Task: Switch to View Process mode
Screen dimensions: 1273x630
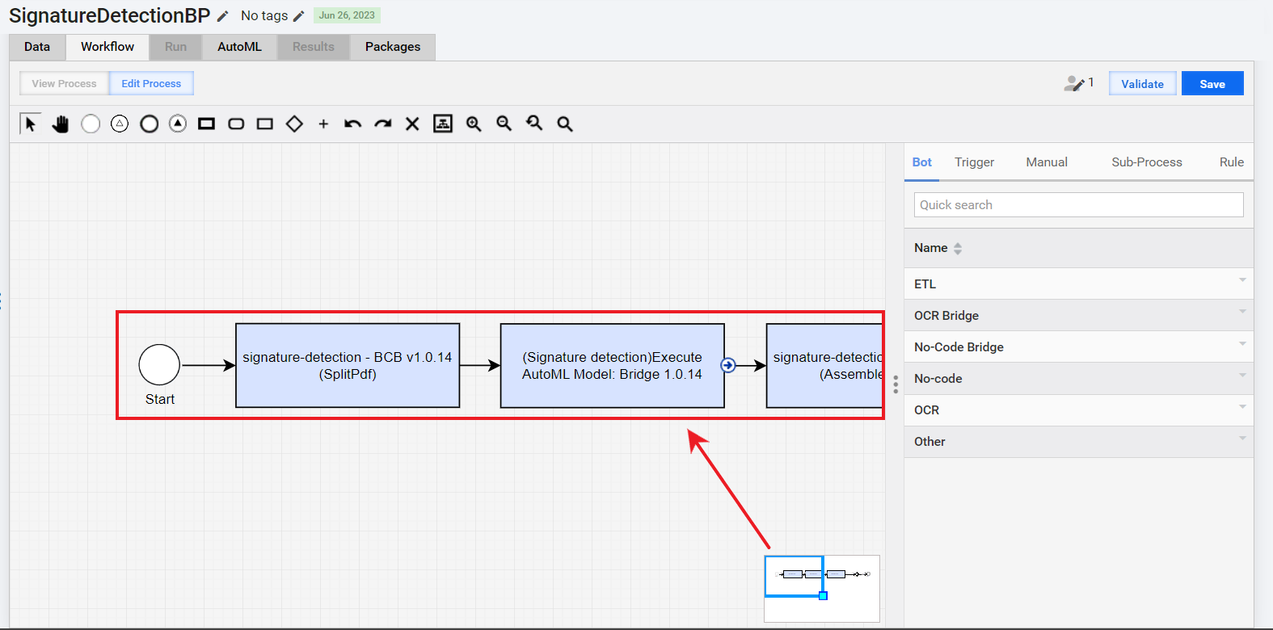Action: point(64,83)
